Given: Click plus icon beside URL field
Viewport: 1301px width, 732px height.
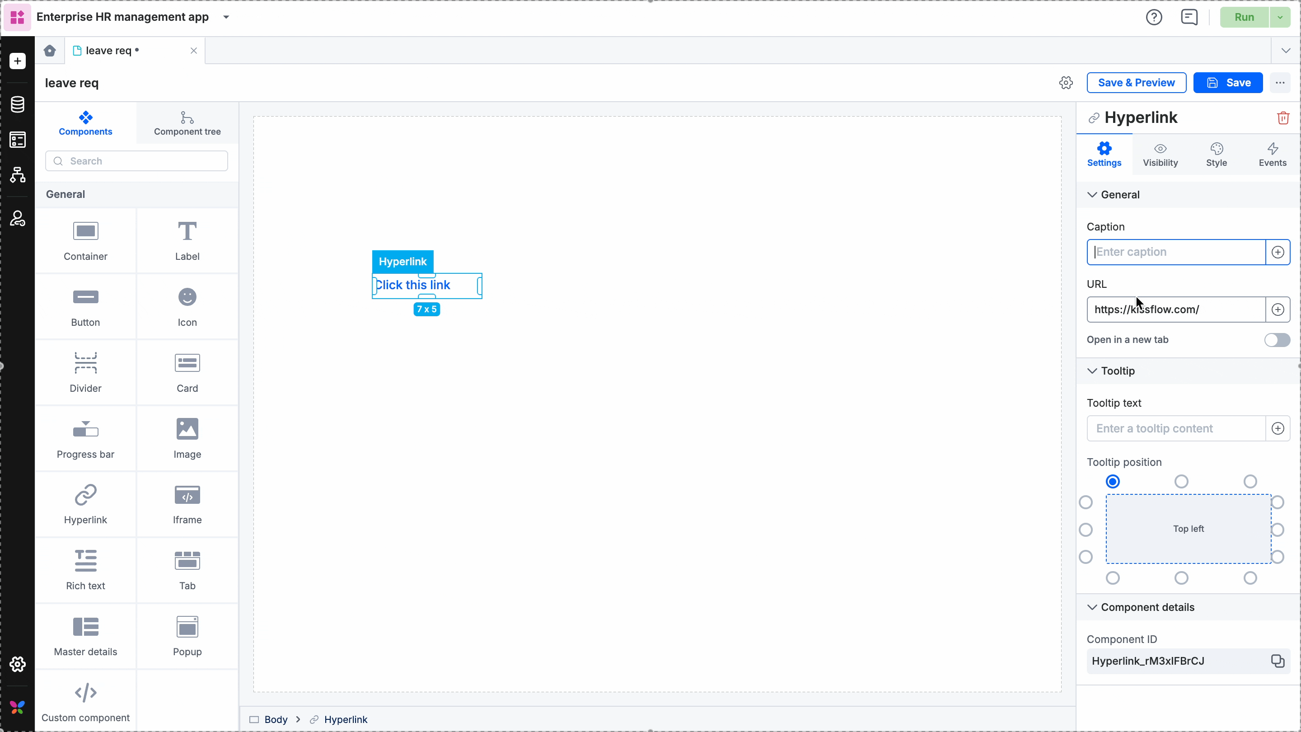Looking at the screenshot, I should coord(1278,310).
